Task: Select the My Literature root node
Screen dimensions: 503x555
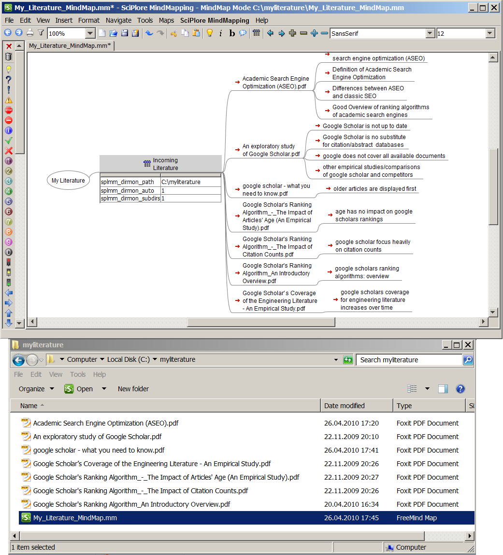Action: point(68,181)
